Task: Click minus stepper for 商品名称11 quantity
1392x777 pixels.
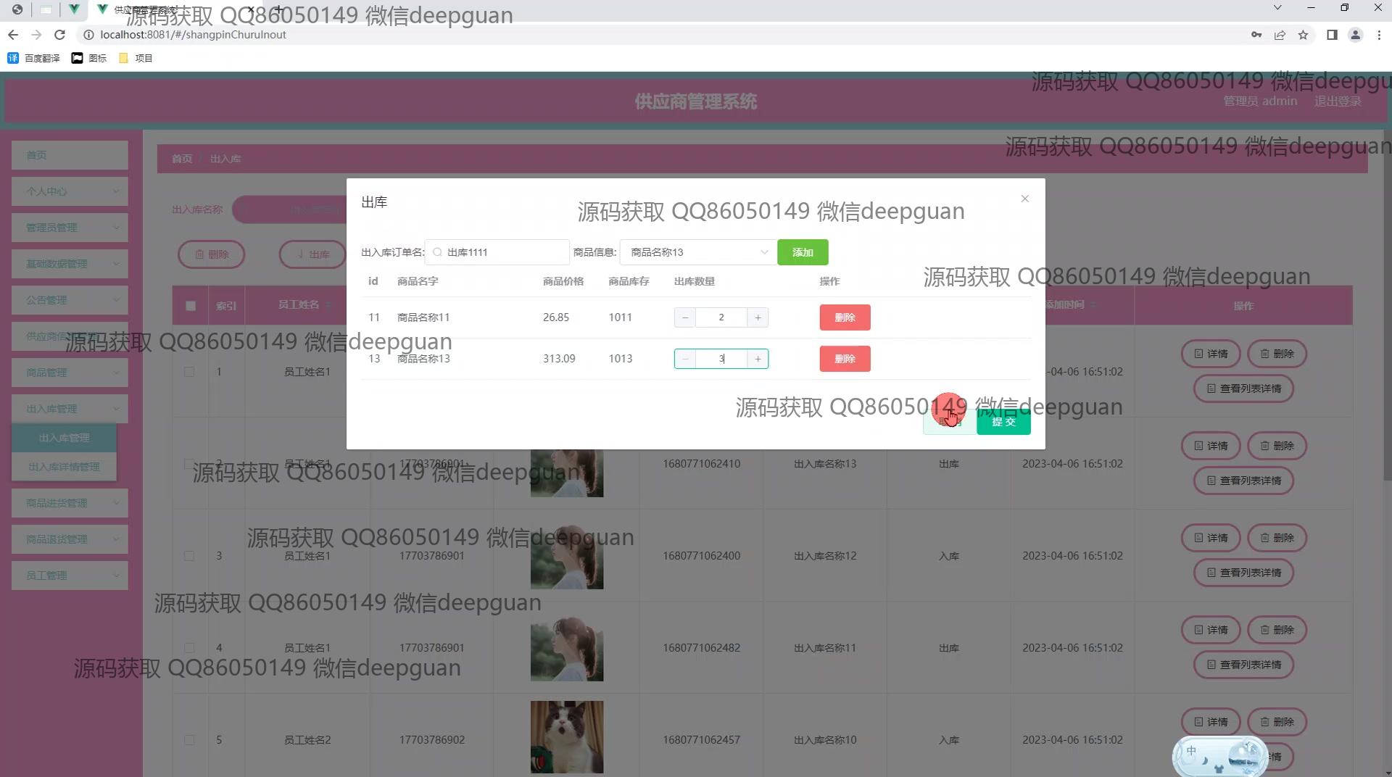Action: tap(684, 317)
